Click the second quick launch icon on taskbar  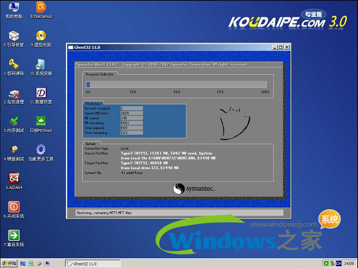click(31, 264)
